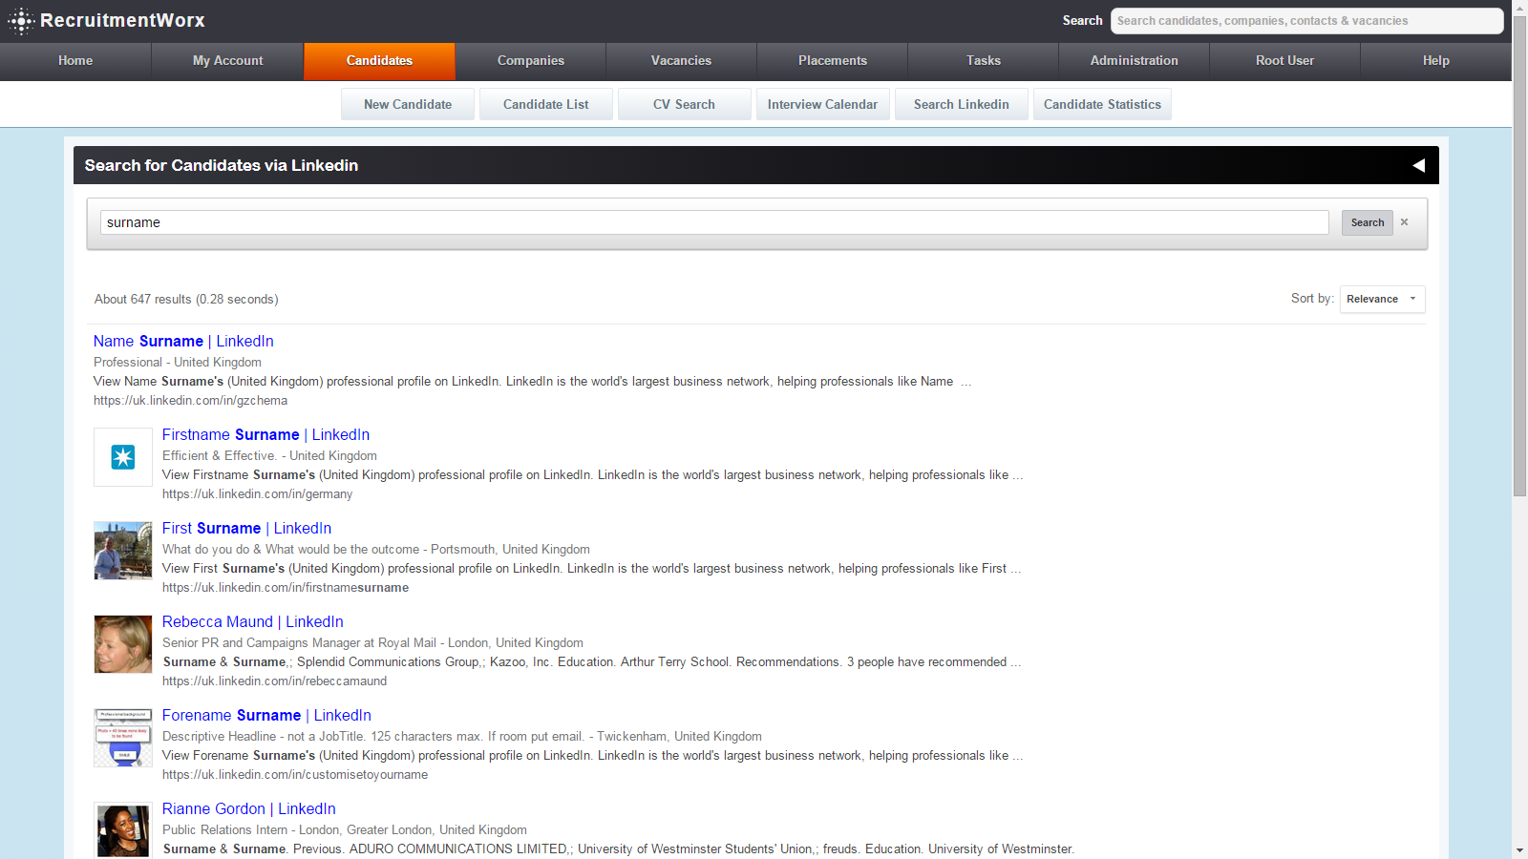Click the 'Professional - United Kingdom' subtitle
This screenshot has width=1528, height=859.
(x=178, y=362)
